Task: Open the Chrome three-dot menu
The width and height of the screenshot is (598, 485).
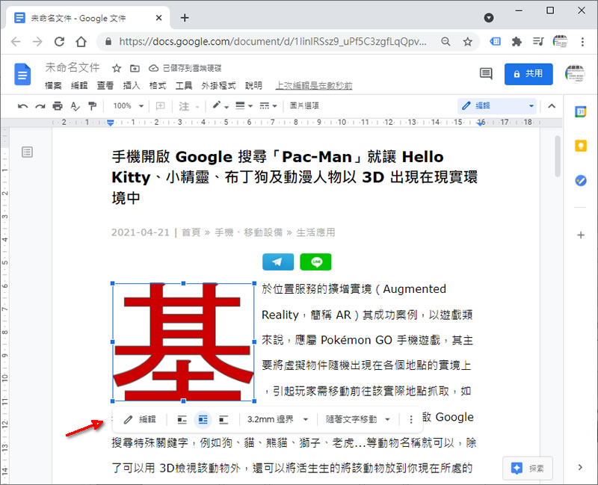Action: tap(582, 41)
